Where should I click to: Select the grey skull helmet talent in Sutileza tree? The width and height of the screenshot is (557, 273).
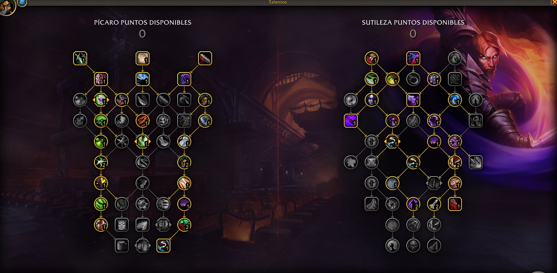pyautogui.click(x=413, y=246)
